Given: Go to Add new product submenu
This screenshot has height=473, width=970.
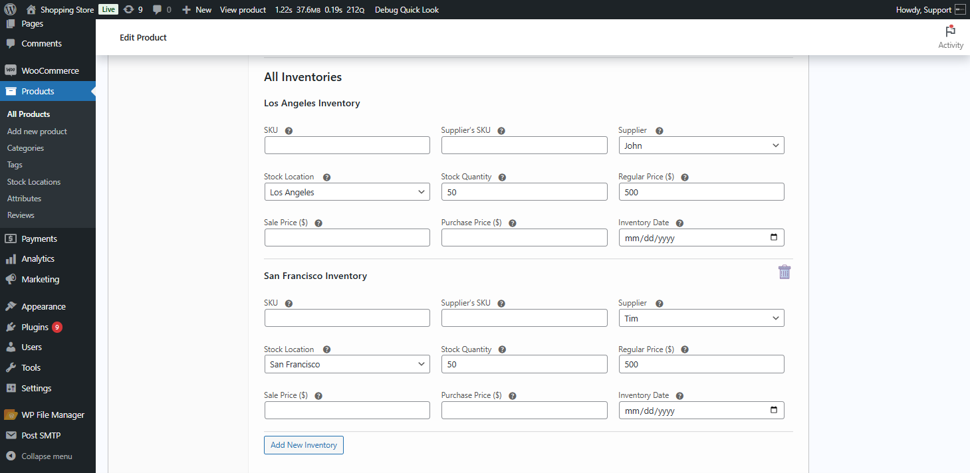Looking at the screenshot, I should pos(37,132).
